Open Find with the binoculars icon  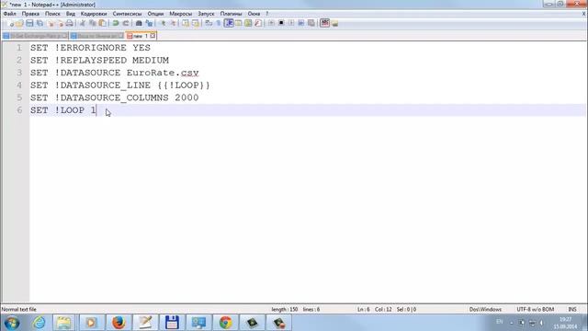139,23
